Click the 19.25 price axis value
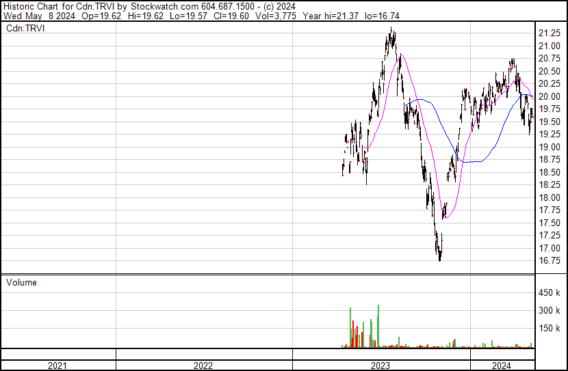Viewport: 568px width, 371px height. tap(550, 134)
